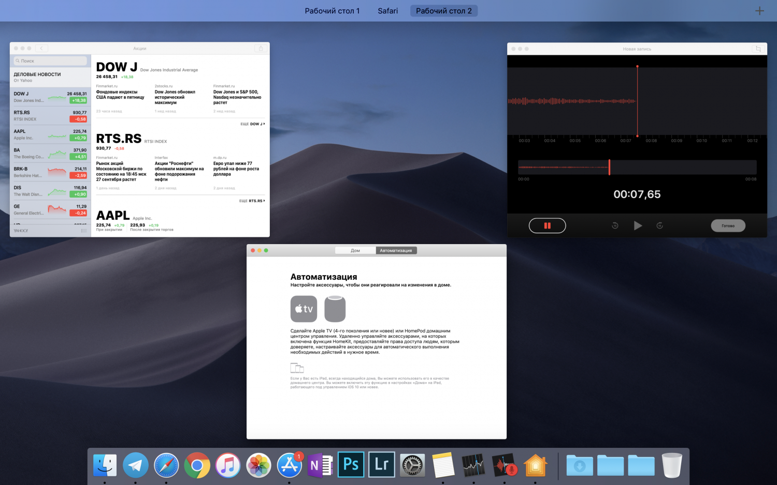Select AAPL row in Stocks sidebar
The height and width of the screenshot is (485, 777).
tap(50, 134)
